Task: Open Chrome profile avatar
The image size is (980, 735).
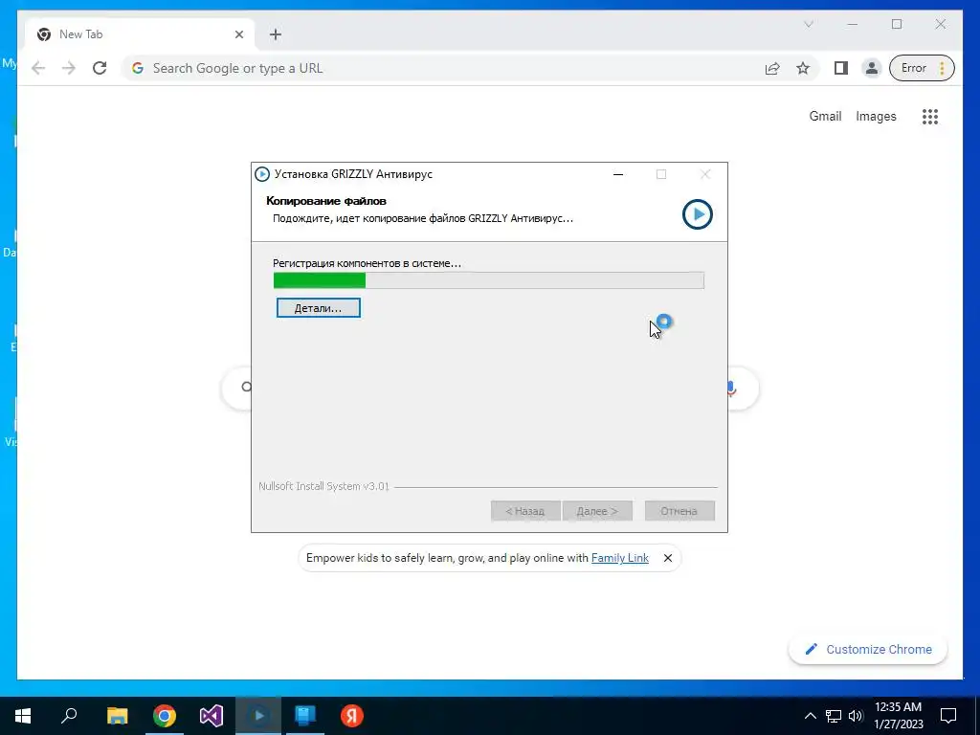Action: (871, 68)
